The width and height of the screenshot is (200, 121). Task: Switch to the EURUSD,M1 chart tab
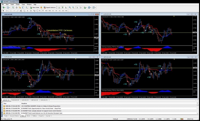click(x=44, y=100)
